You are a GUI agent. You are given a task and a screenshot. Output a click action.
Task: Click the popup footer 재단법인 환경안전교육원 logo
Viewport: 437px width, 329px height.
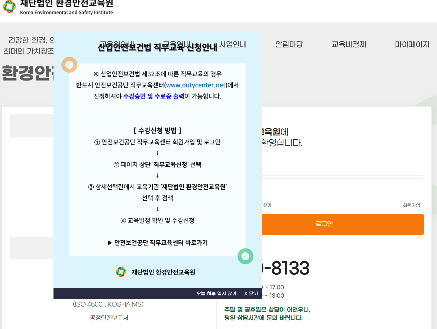(155, 272)
